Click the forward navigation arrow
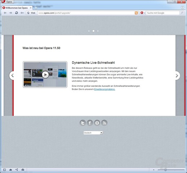 pos(11,13)
